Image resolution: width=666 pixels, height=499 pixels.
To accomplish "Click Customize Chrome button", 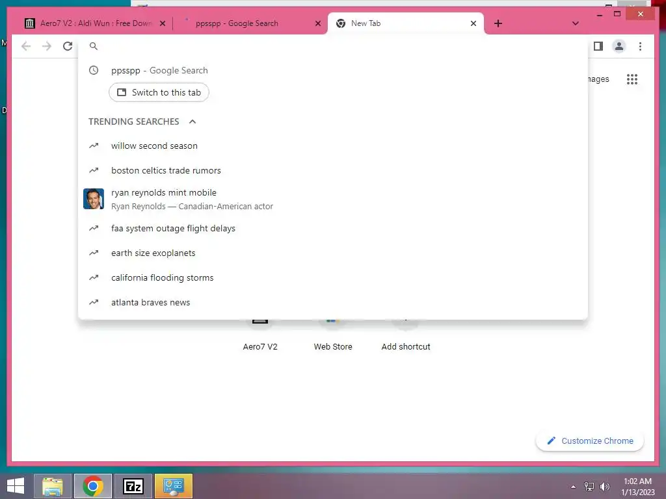I will point(590,441).
